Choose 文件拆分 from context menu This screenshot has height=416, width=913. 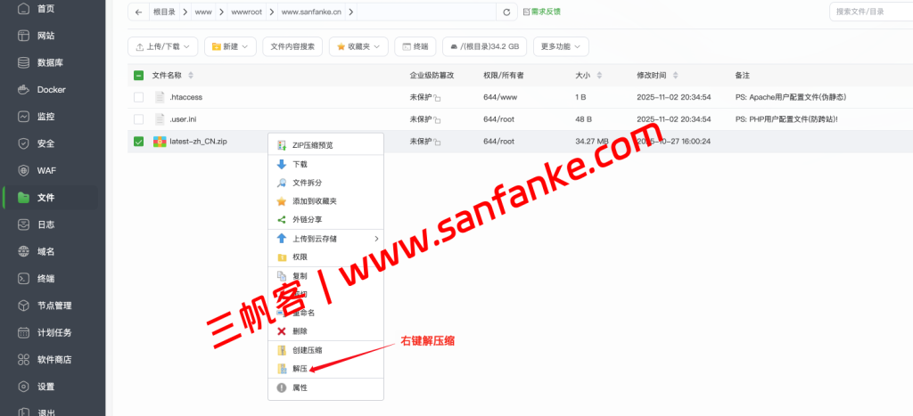click(325, 183)
